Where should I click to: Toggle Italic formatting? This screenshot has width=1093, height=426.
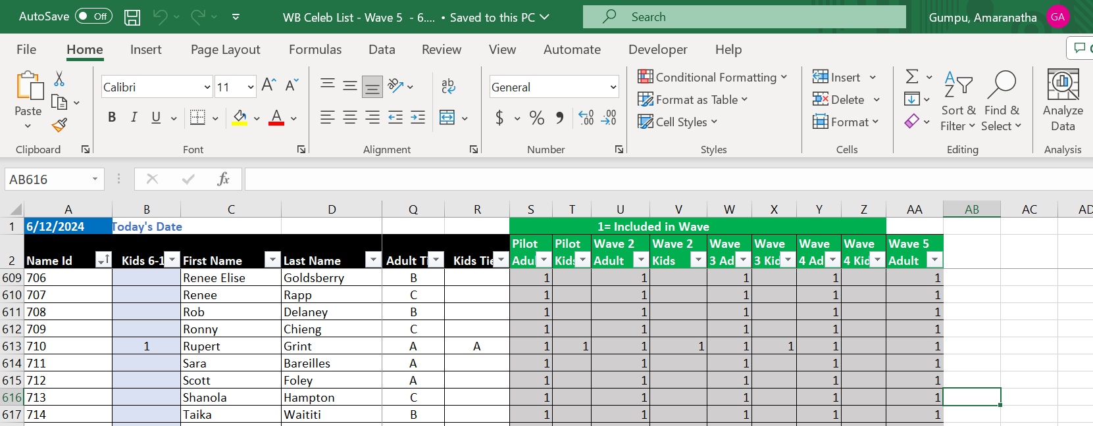click(134, 118)
